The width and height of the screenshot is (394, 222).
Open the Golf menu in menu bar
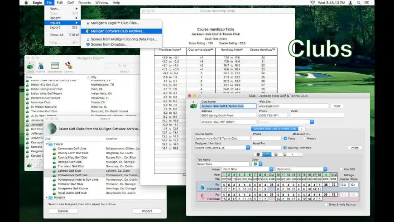[x=70, y=3]
